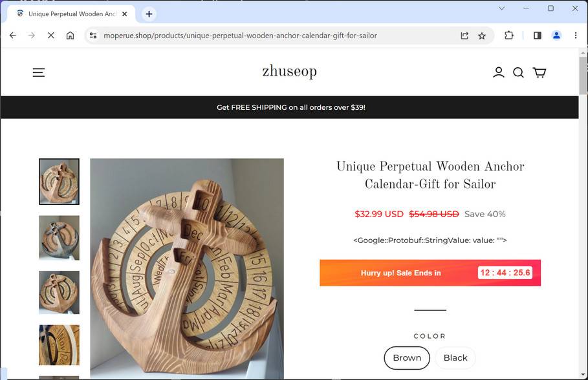Image resolution: width=588 pixels, height=380 pixels.
Task: Open a new browser tab
Action: [149, 14]
